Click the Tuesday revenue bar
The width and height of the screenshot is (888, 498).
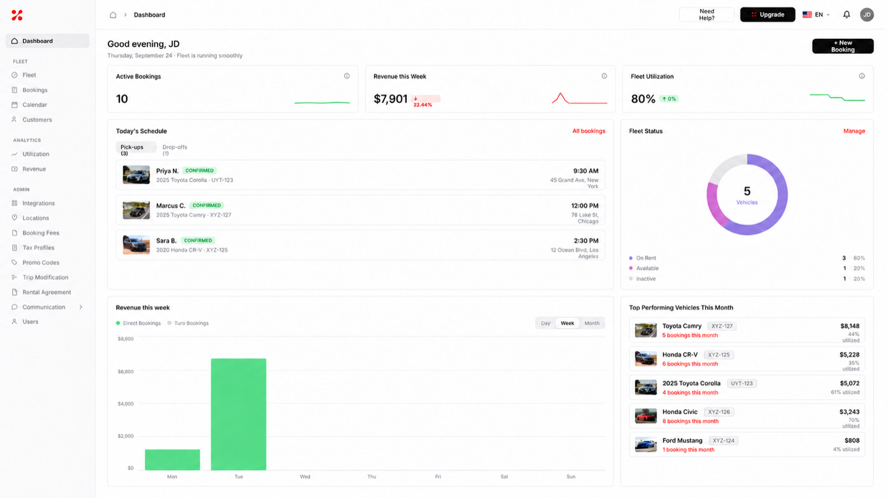tap(239, 414)
